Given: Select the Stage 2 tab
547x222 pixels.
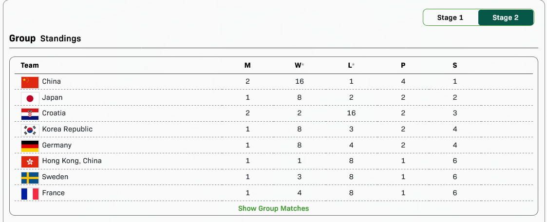Looking at the screenshot, I should 505,18.
